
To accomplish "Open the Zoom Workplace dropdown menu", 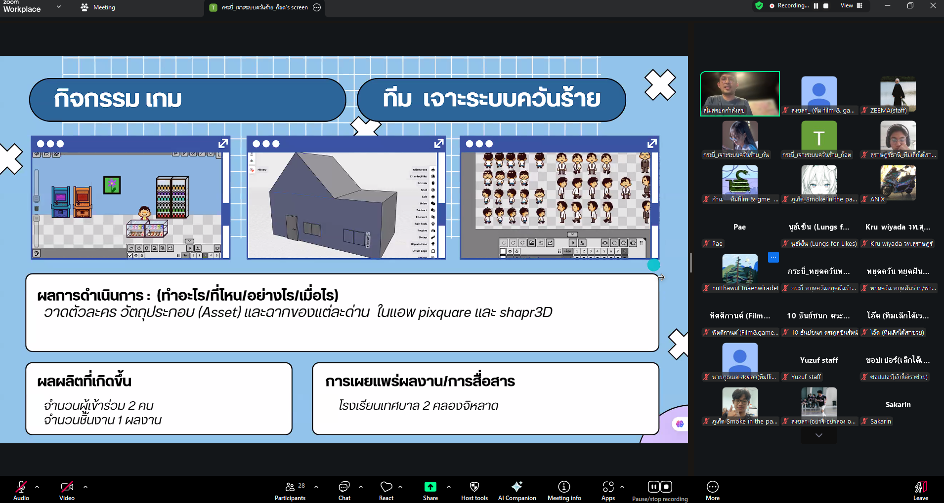I will (59, 7).
